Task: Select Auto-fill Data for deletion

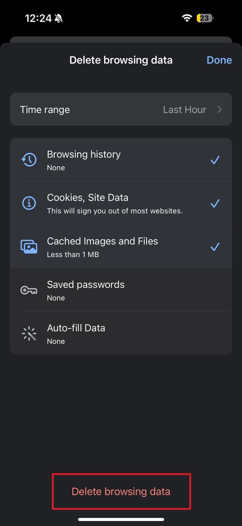Action: pos(121,333)
